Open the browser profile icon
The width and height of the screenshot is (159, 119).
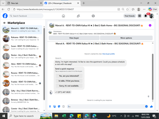(139, 9)
